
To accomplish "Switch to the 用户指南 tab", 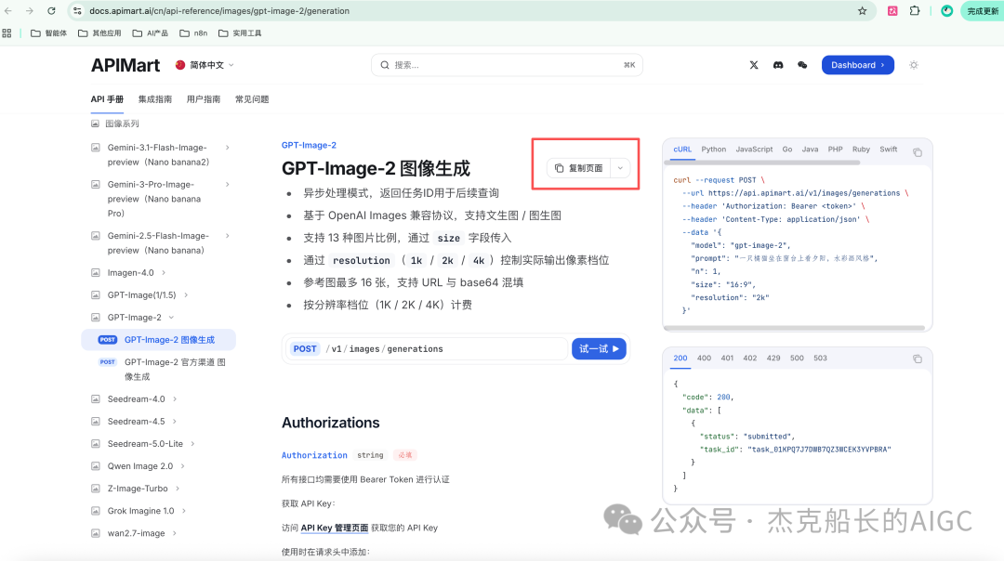I will click(203, 99).
